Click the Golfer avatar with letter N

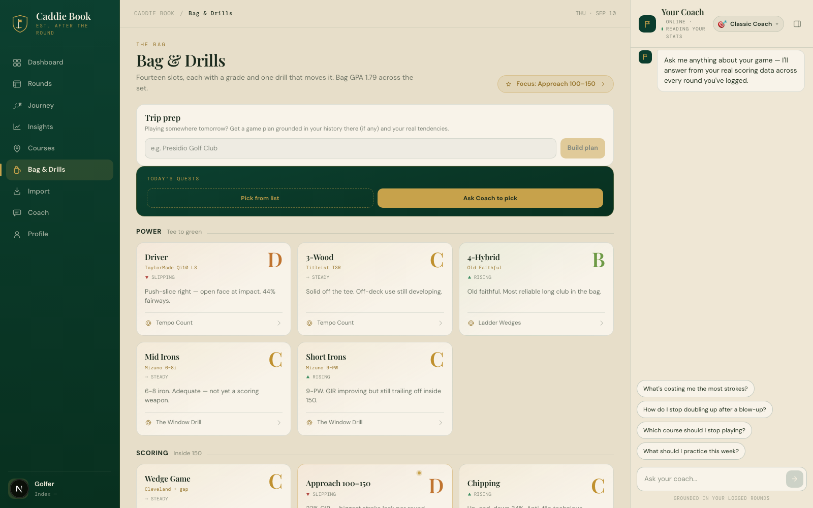pos(19,489)
